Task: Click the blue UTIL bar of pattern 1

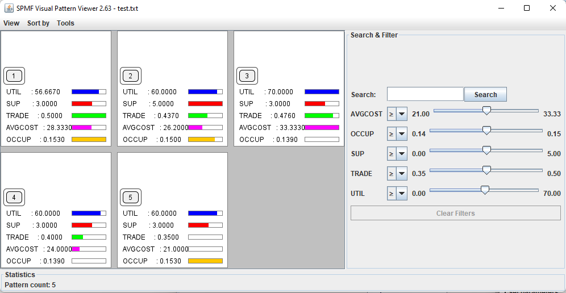Action: coord(85,91)
